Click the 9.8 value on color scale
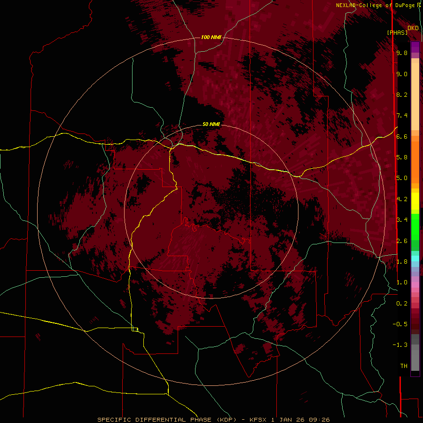This screenshot has height=423, width=423. (402, 53)
